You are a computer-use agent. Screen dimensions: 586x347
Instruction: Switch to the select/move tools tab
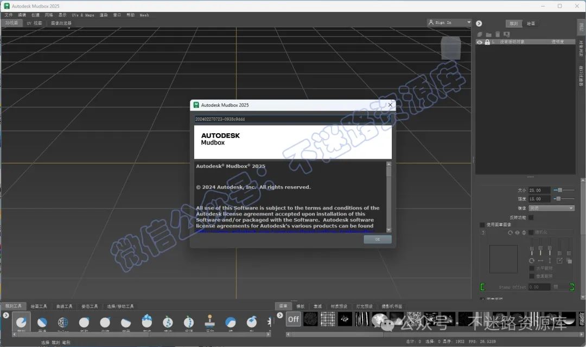click(x=120, y=306)
